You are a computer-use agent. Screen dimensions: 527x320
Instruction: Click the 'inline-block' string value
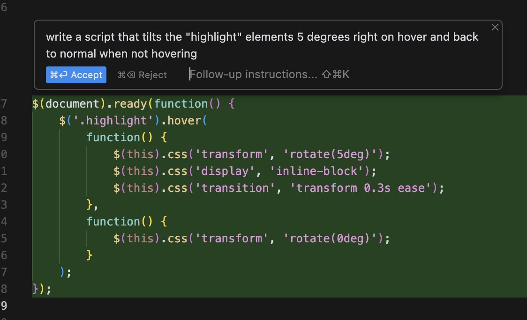pyautogui.click(x=316, y=171)
